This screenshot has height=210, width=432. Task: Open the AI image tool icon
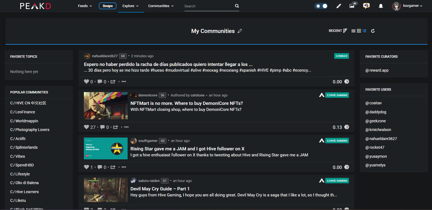coord(352,5)
